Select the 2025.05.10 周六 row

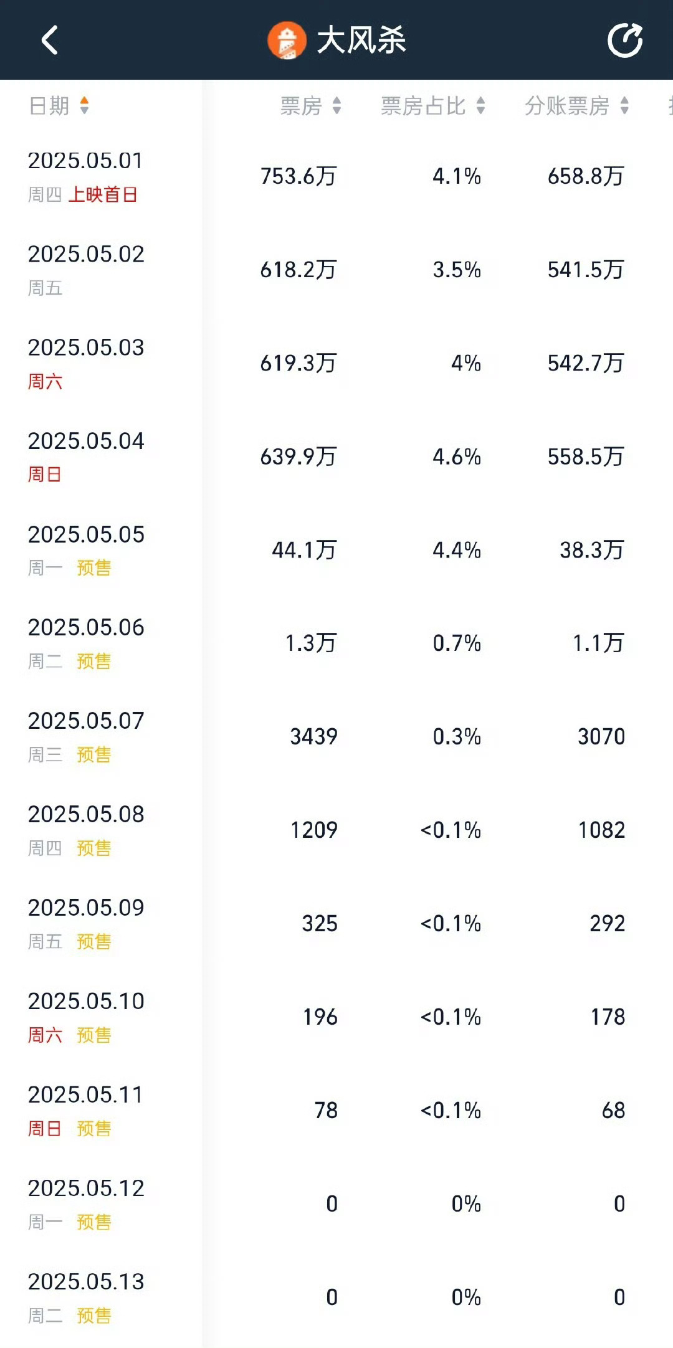(x=336, y=1017)
